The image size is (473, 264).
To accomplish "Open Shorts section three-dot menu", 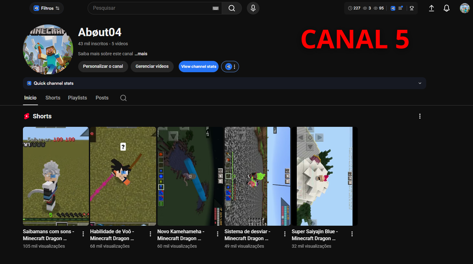I will [x=420, y=116].
